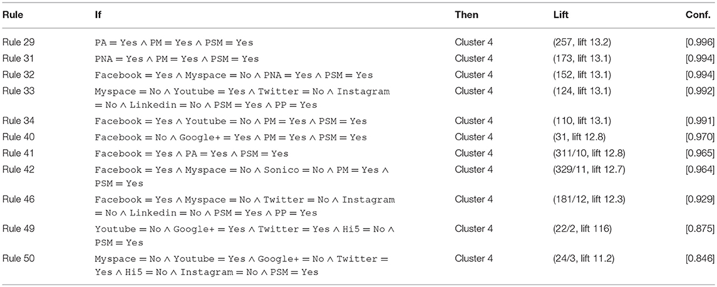Click the Conf. column header

point(703,14)
